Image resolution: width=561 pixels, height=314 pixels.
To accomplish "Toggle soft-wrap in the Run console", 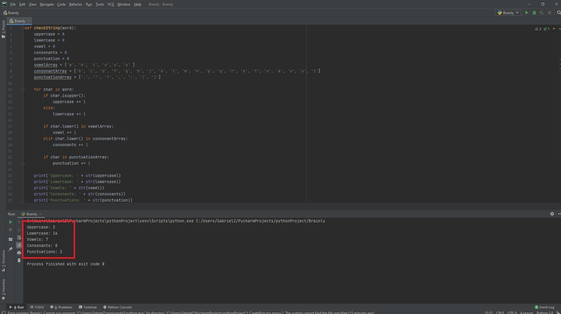I will coord(19,238).
